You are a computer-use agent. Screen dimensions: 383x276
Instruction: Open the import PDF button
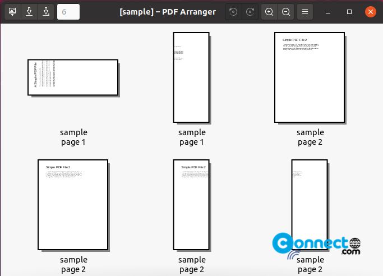coord(12,12)
